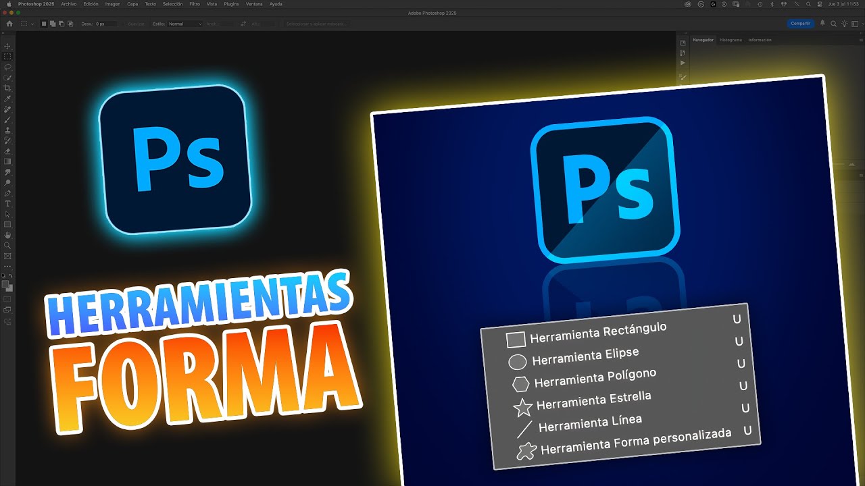
Task: Toggle Quick Mask mode icon
Action: pos(7,299)
